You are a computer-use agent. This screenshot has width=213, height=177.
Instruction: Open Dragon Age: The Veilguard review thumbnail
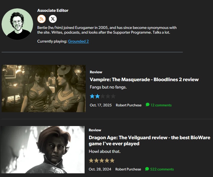click(x=43, y=150)
